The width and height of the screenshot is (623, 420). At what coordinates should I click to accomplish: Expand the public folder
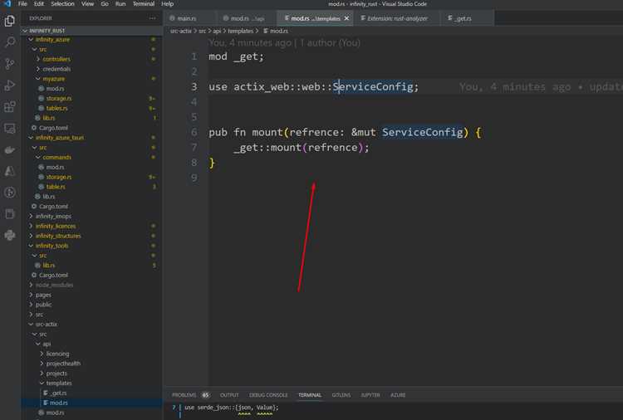pyautogui.click(x=31, y=305)
